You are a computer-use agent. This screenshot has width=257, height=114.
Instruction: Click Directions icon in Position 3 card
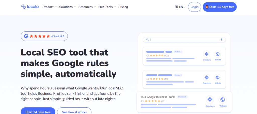tap(210, 100)
